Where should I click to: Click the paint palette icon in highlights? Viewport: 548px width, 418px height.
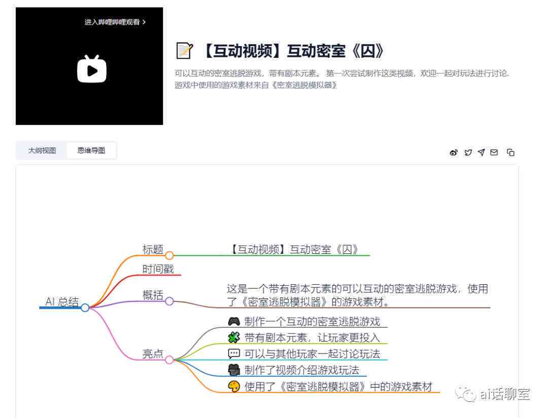234,387
